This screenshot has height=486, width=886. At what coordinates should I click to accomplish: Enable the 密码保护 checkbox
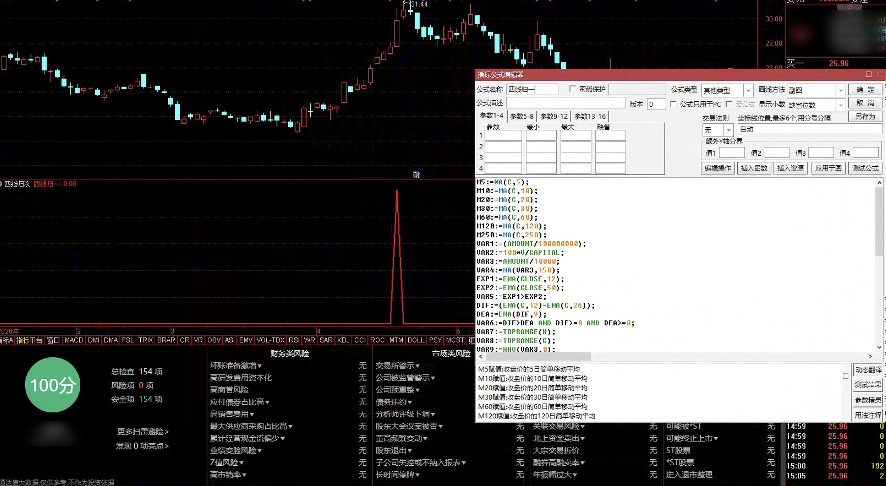coord(572,89)
